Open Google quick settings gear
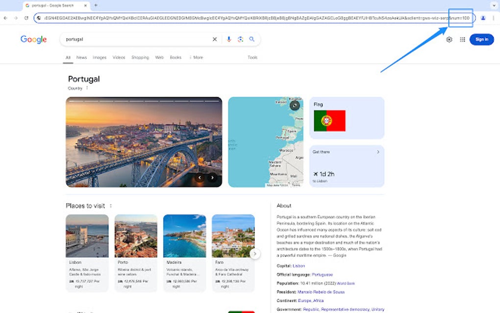The width and height of the screenshot is (500, 313). click(449, 39)
